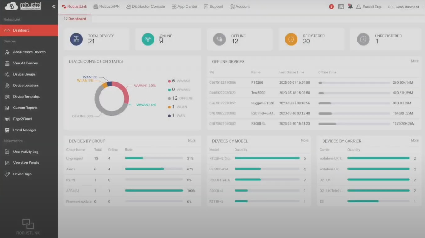
Task: Click the View All Devices sidebar icon
Action: (7, 63)
